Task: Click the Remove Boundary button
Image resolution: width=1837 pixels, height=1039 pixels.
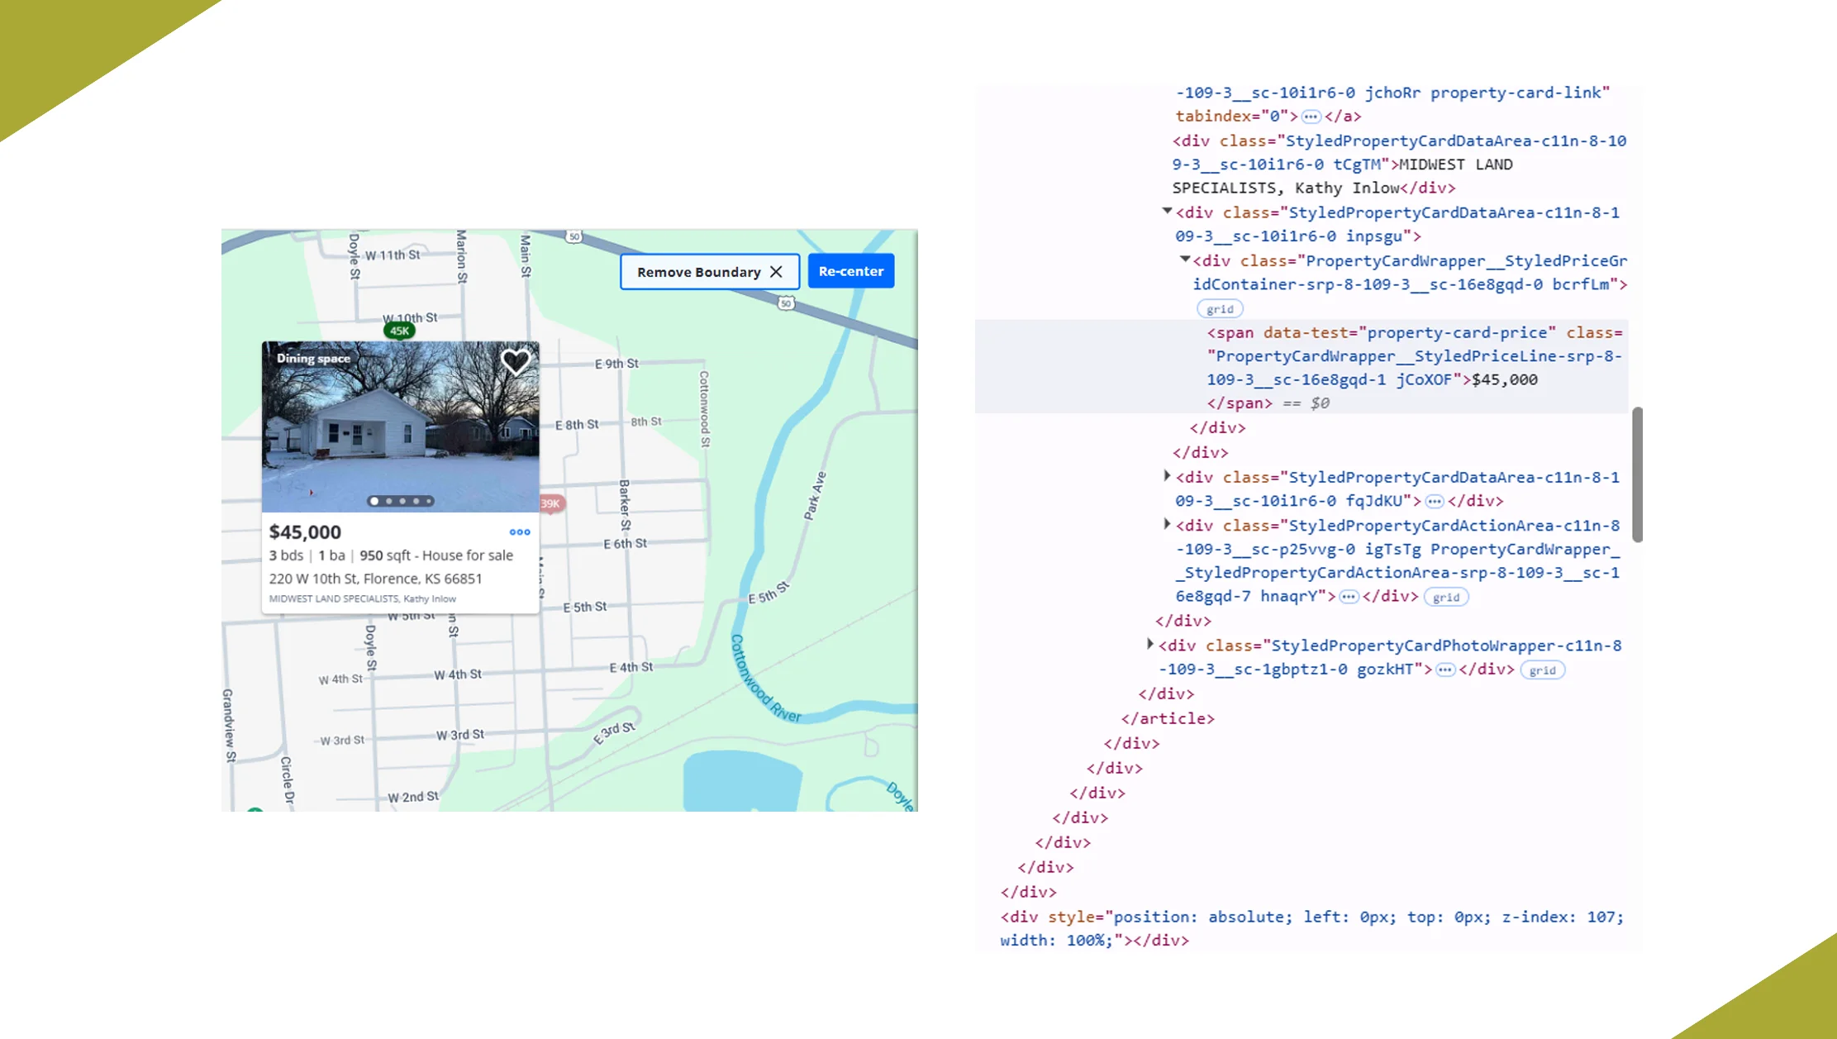Action: pyautogui.click(x=698, y=272)
